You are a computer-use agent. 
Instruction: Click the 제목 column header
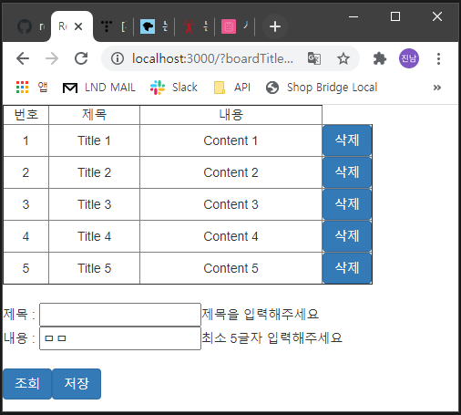click(94, 115)
